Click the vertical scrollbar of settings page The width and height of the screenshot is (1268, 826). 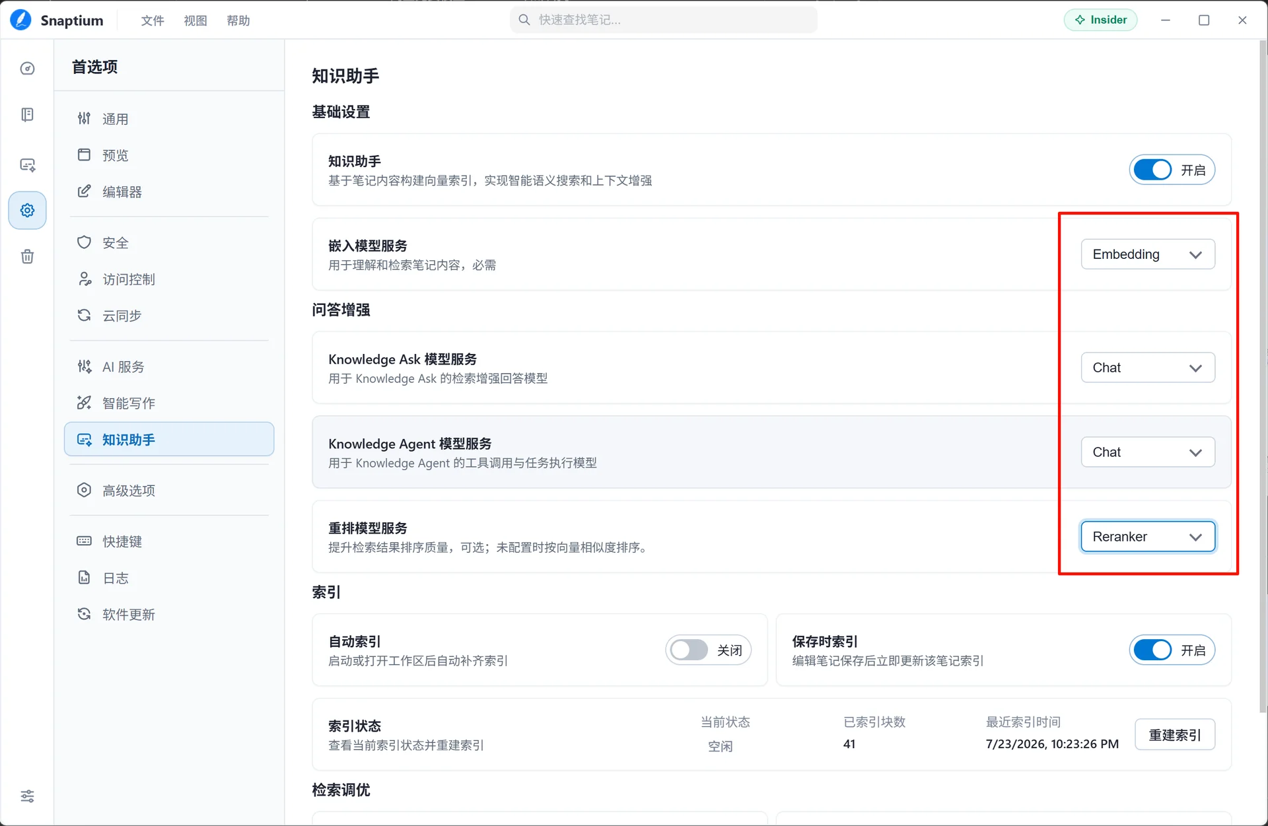pyautogui.click(x=1263, y=376)
